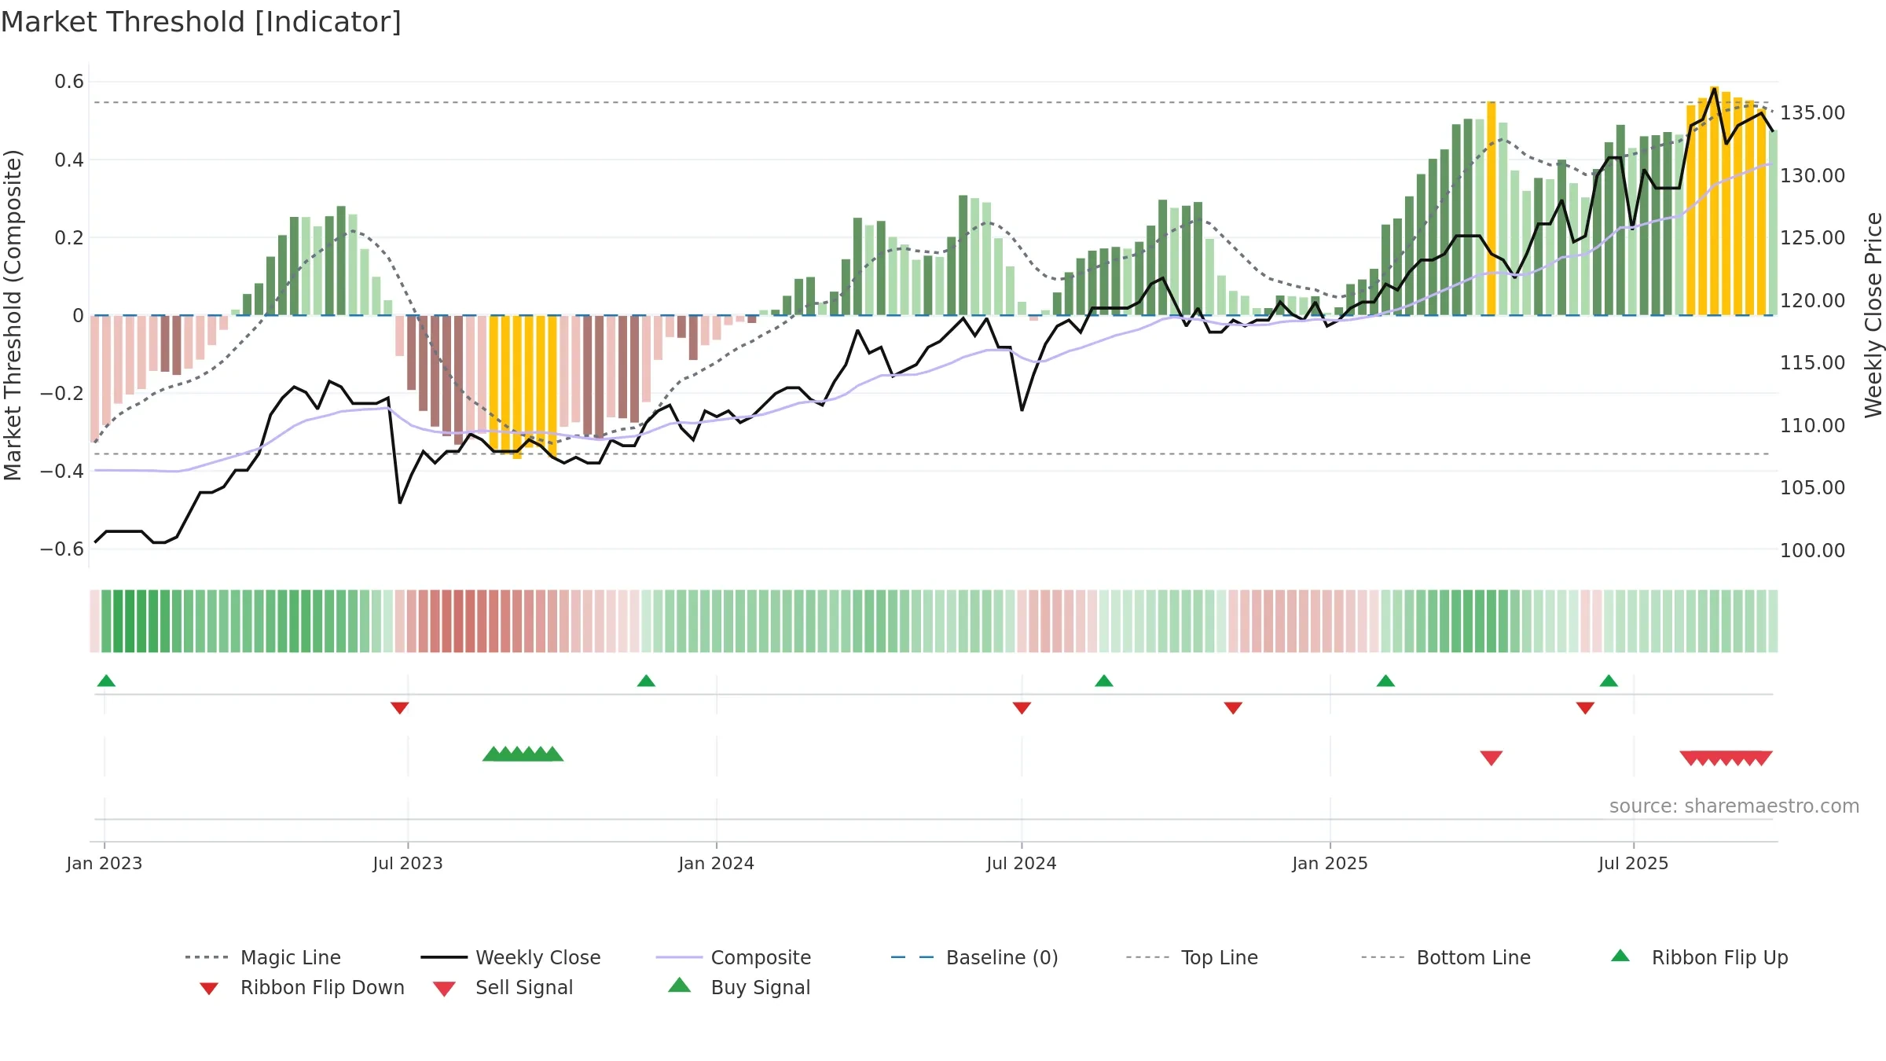Viewport: 1886px width, 1061px height.
Task: Click the ribbon flip up marker after Jan 2025
Action: point(1385,681)
